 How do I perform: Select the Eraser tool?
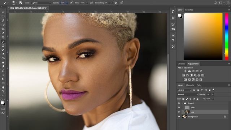point(3,54)
